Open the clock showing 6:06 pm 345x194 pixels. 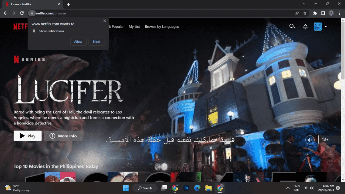(326, 188)
